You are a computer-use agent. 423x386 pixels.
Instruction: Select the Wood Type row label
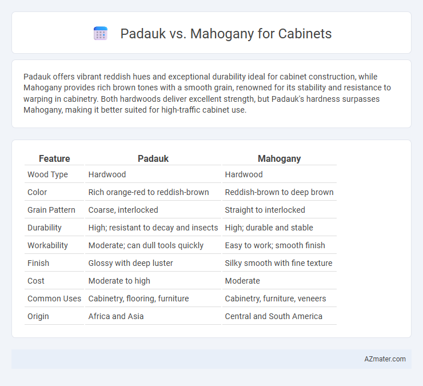[47, 174]
